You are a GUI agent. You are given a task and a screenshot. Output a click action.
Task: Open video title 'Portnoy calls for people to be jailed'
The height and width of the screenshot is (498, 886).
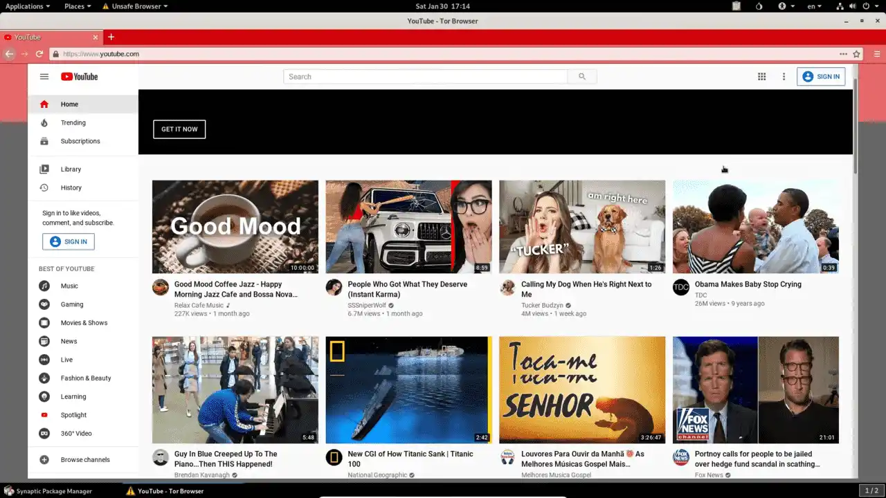point(758,459)
